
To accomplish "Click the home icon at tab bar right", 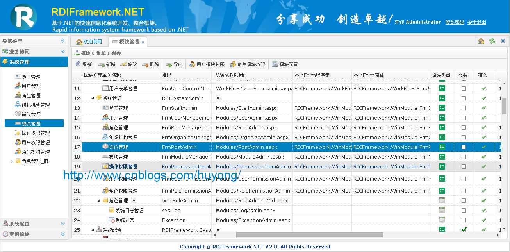I will pyautogui.click(x=481, y=41).
